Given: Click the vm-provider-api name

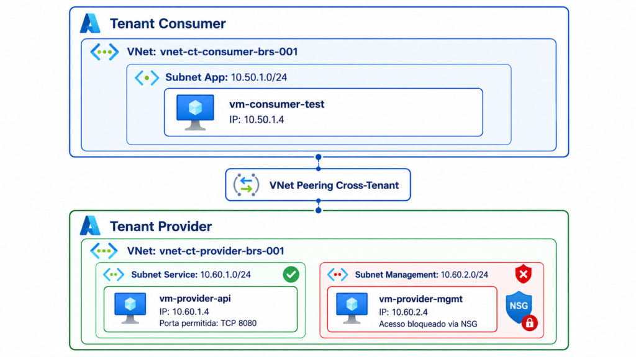Looking at the screenshot, I should pos(194,299).
